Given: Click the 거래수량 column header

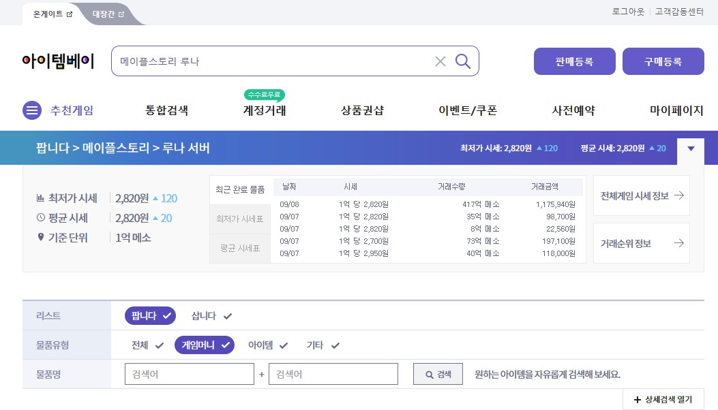Looking at the screenshot, I should coord(451,187).
